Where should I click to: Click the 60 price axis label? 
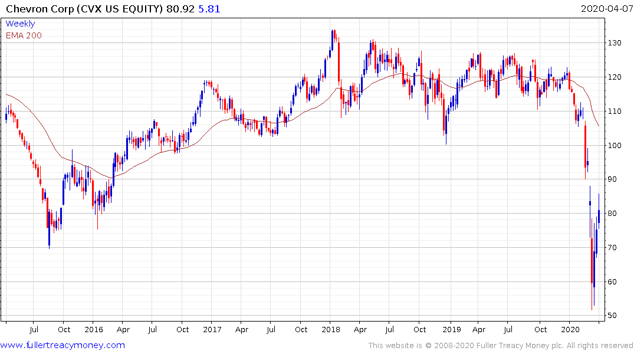point(612,282)
